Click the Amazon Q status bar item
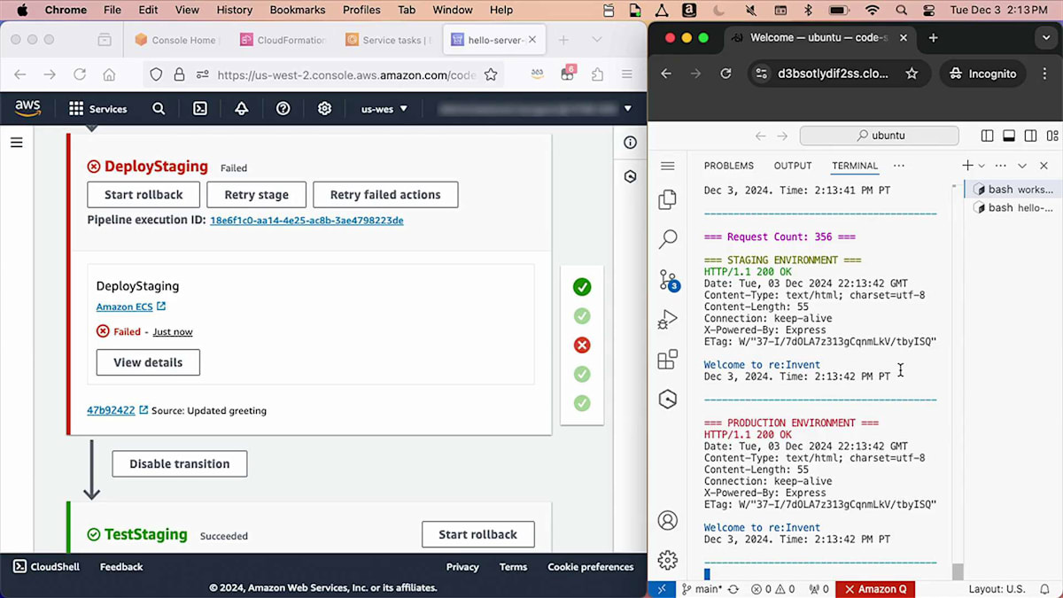The width and height of the screenshot is (1063, 598). click(x=875, y=589)
